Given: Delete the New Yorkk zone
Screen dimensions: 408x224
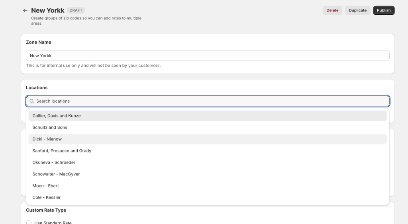Looking at the screenshot, I should pos(332,10).
